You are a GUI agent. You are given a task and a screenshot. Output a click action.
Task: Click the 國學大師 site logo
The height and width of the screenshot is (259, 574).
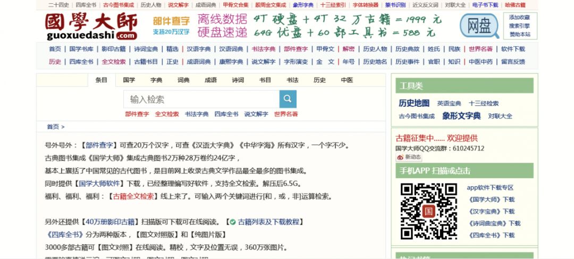click(91, 26)
